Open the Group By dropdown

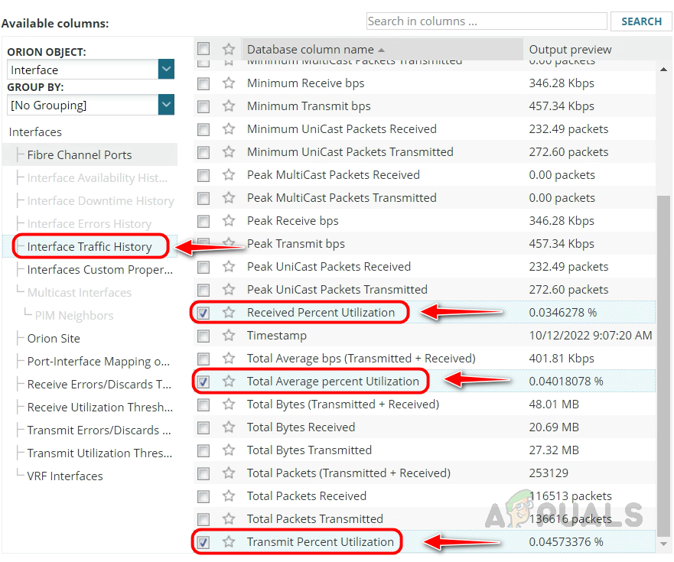[x=166, y=105]
